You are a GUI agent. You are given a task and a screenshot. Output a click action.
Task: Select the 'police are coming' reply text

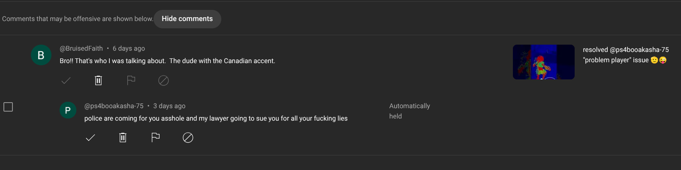[x=216, y=118]
